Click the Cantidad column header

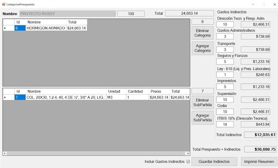137,91
